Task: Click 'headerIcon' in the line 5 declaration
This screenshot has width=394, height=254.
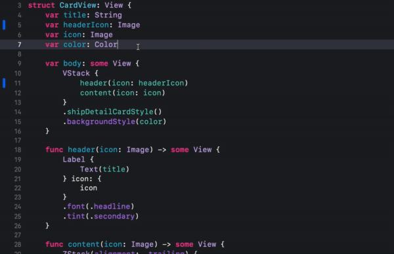Action: [x=86, y=25]
